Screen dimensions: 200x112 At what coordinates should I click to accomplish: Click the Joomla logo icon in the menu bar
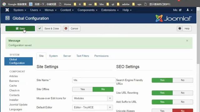coord(7,10)
